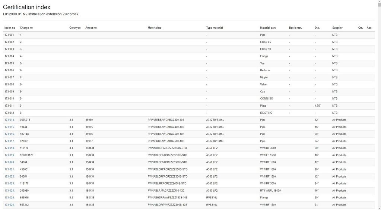Go to index link 17.0024
The image size is (381, 210).
tap(9, 191)
